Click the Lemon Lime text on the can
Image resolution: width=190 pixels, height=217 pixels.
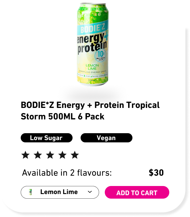92,67
